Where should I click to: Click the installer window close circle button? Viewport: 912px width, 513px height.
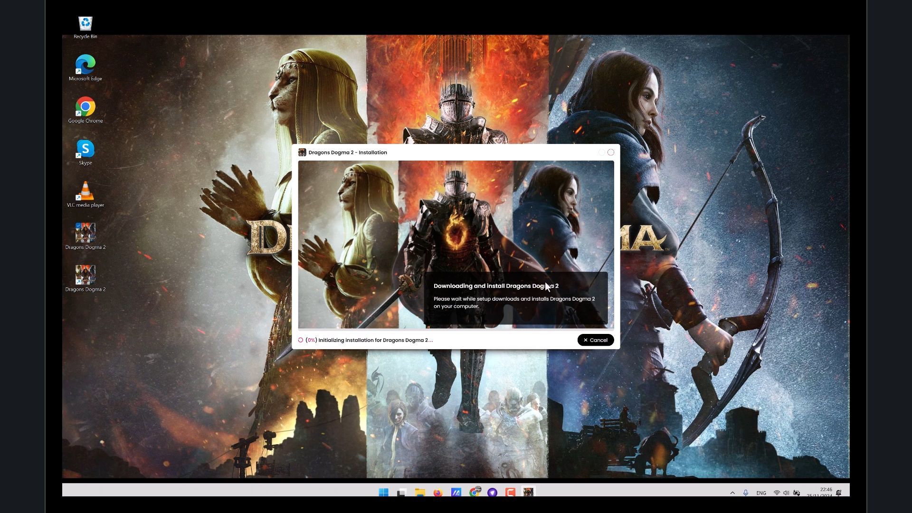click(611, 152)
